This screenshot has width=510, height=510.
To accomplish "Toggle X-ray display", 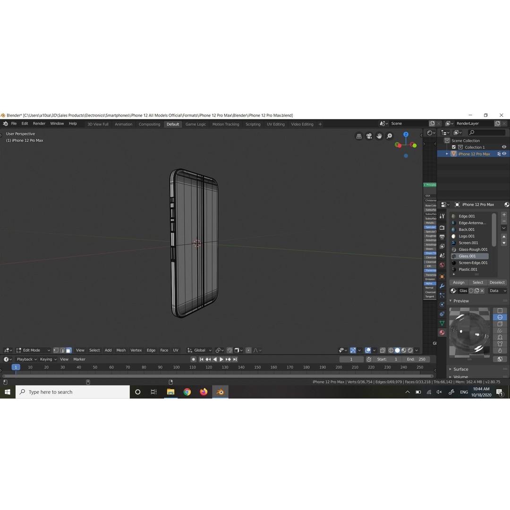I will (x=382, y=350).
